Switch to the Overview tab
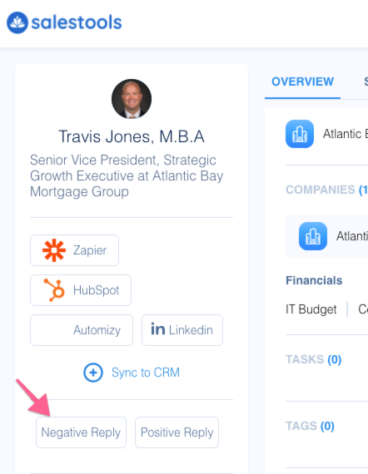Screen dimensions: 368x474 302,82
